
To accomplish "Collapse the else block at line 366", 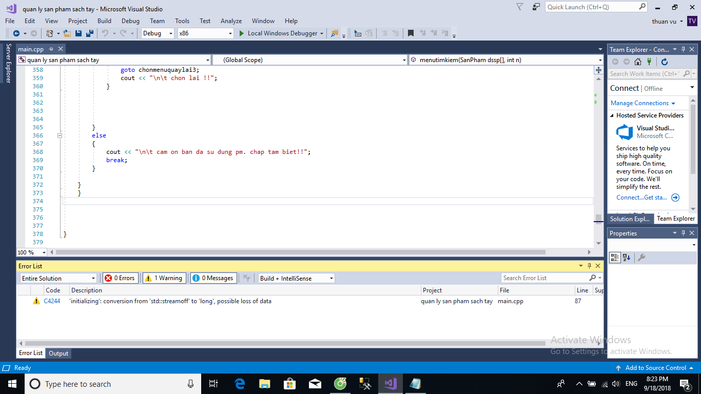I will tap(60, 136).
